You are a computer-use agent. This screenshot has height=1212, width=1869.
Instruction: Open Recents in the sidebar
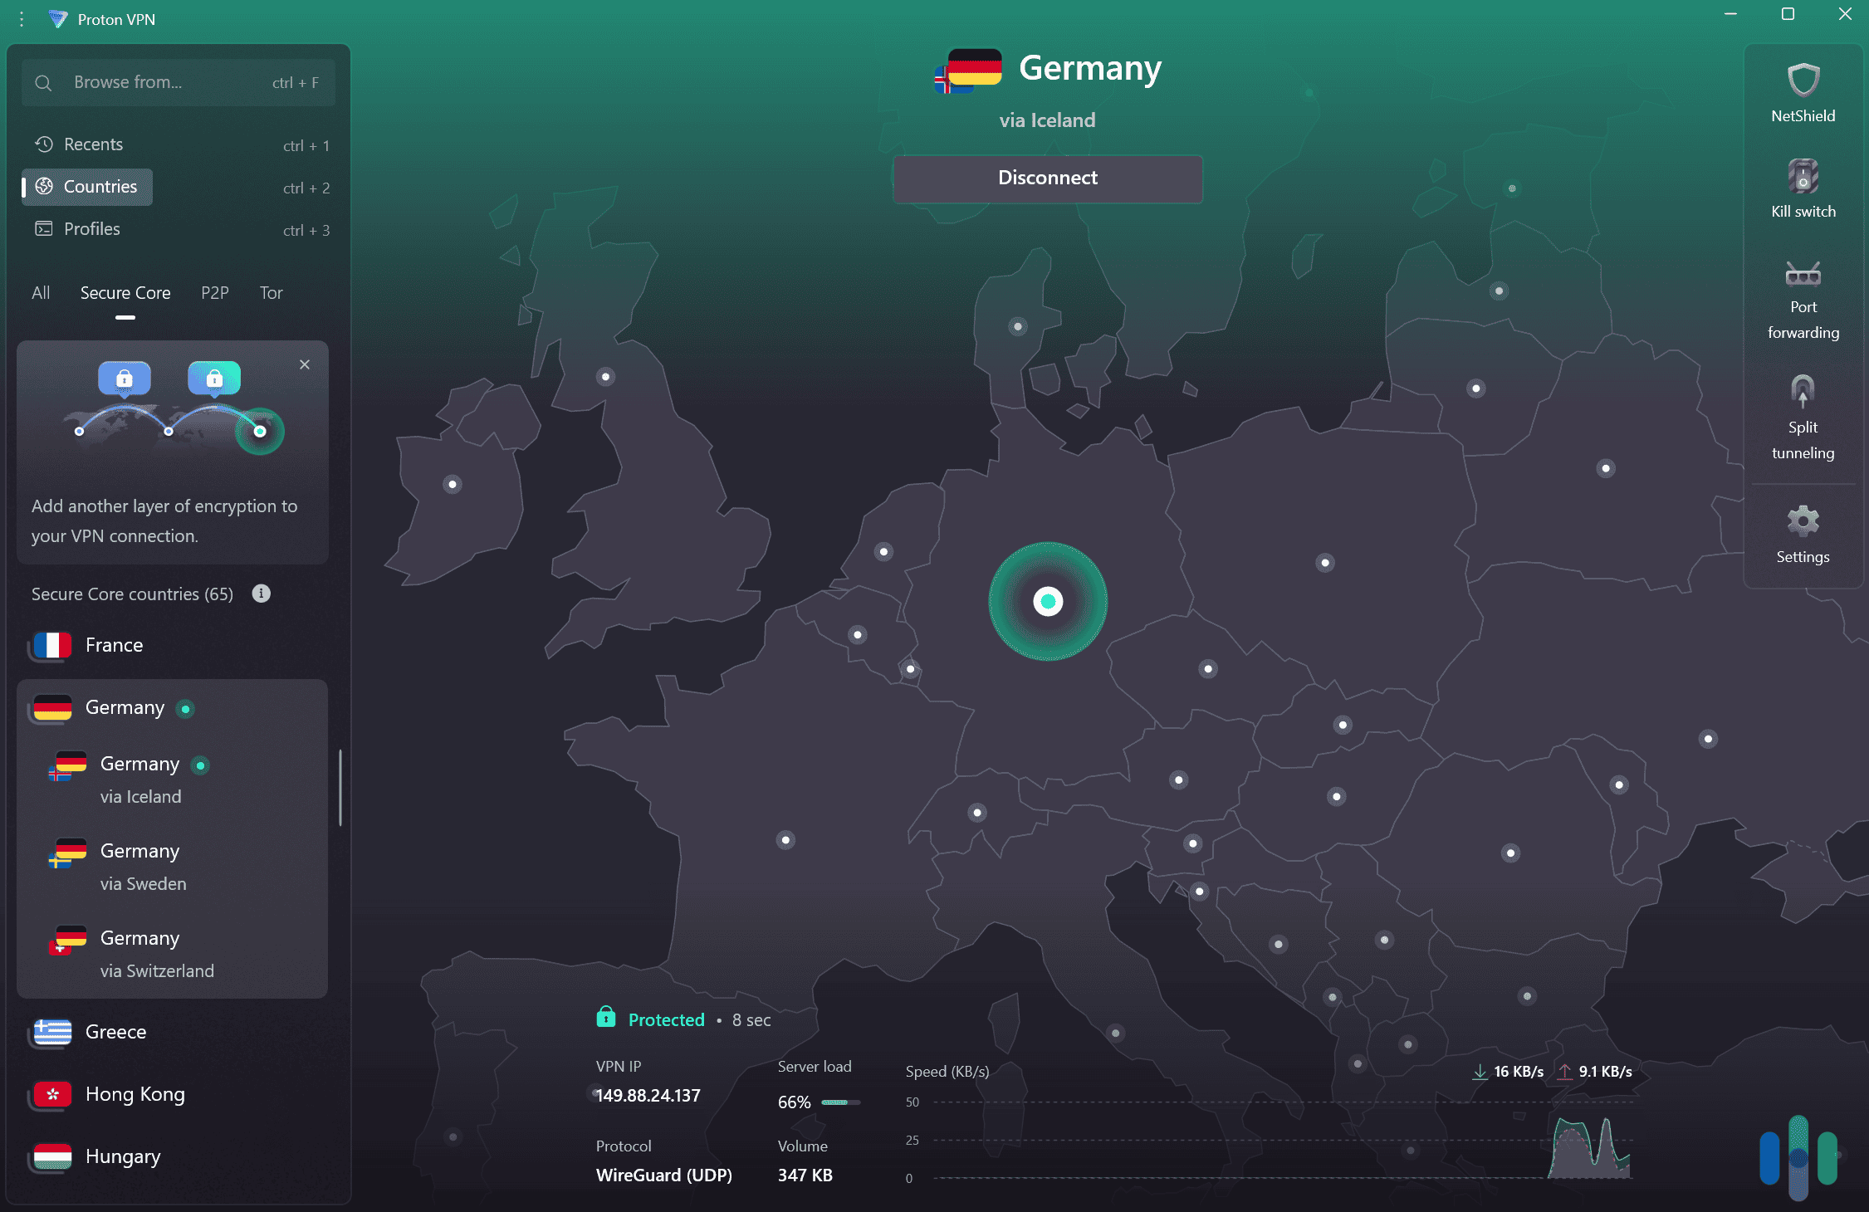coord(93,144)
